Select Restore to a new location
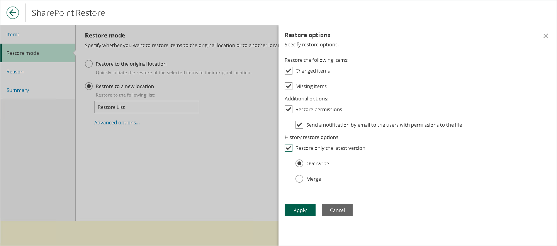This screenshot has height=246, width=557. click(89, 86)
